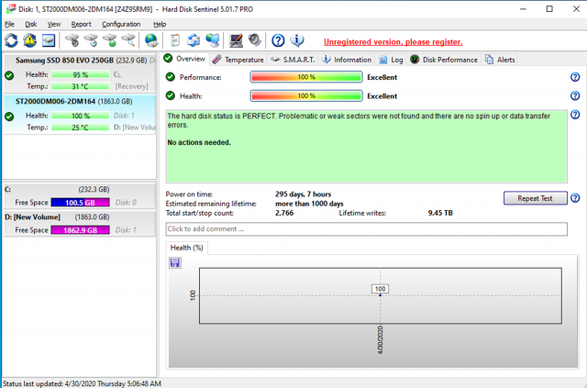Viewport: 587px width, 388px height.
Task: Click the speaker icon in toolbar
Action: point(253,41)
